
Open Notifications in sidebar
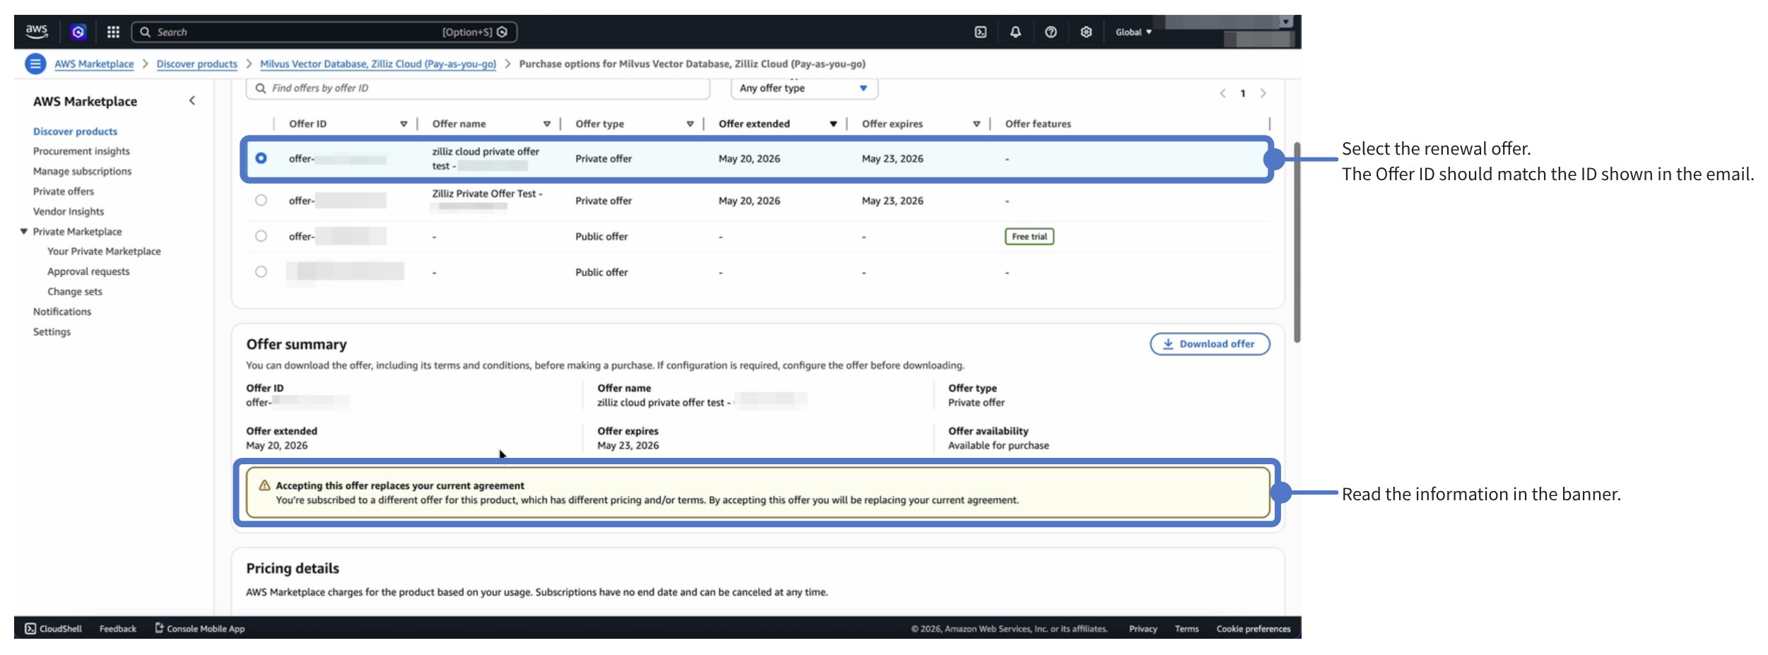[x=62, y=312]
